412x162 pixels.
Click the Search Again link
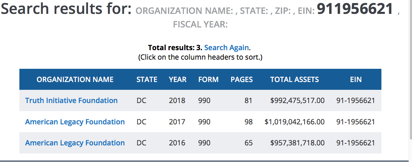226,48
